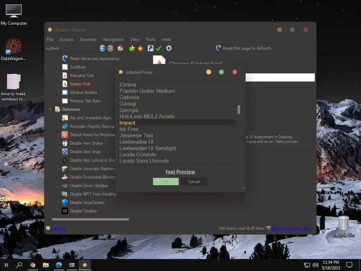Click Disable SmartScreen shield icon

[65, 203]
